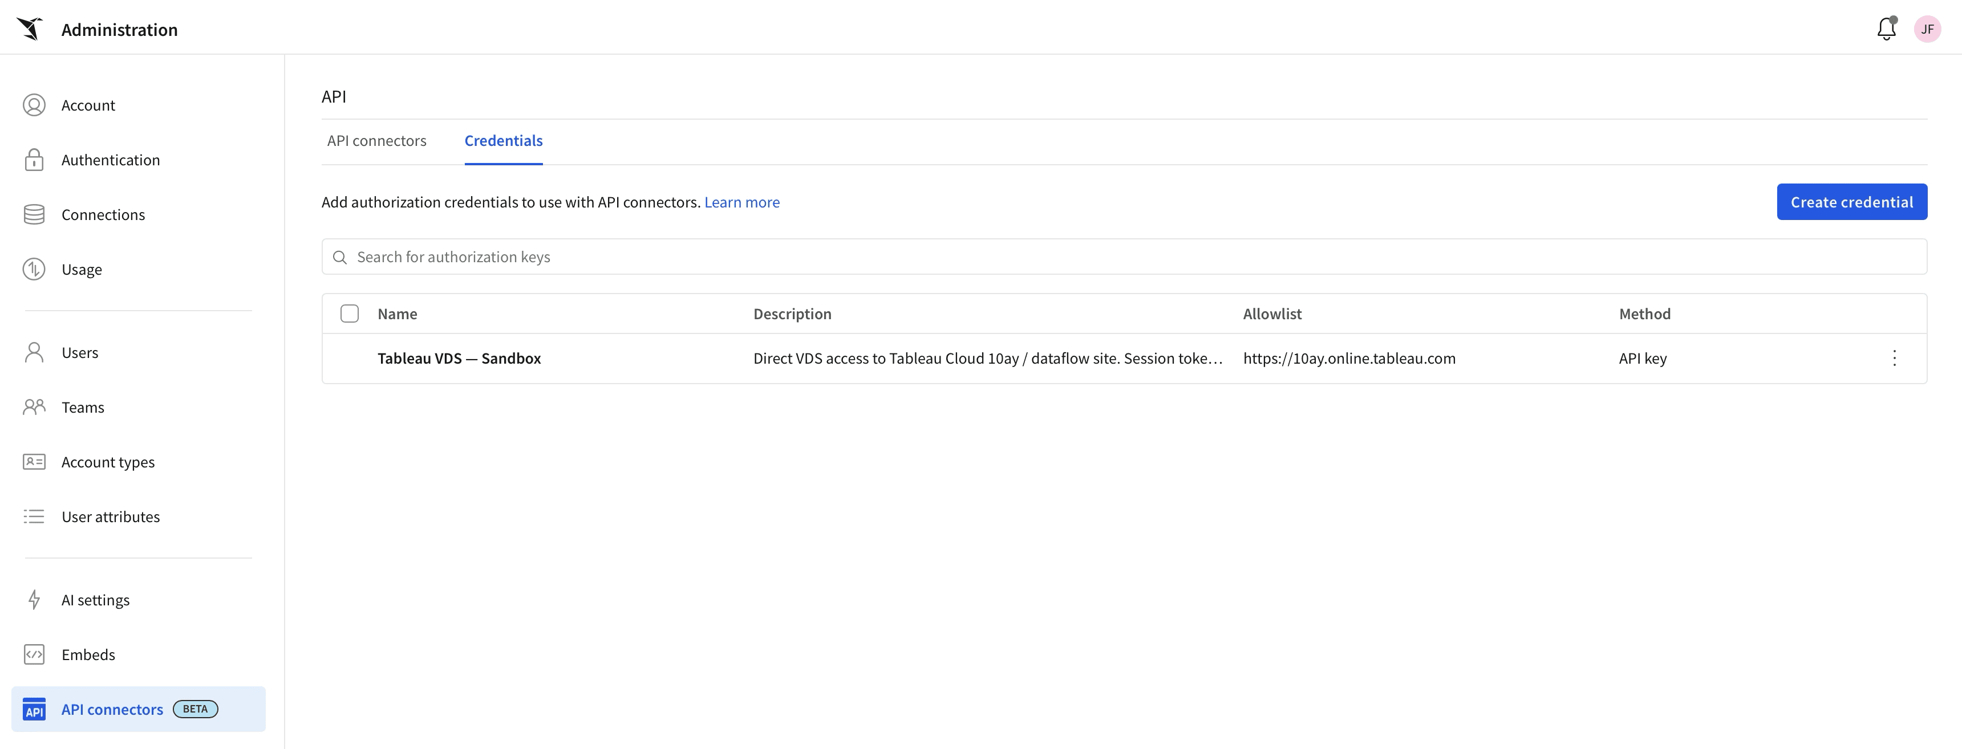Open three-dot menu for Tableau VDS row
Viewport: 1962px width, 749px height.
tap(1894, 359)
